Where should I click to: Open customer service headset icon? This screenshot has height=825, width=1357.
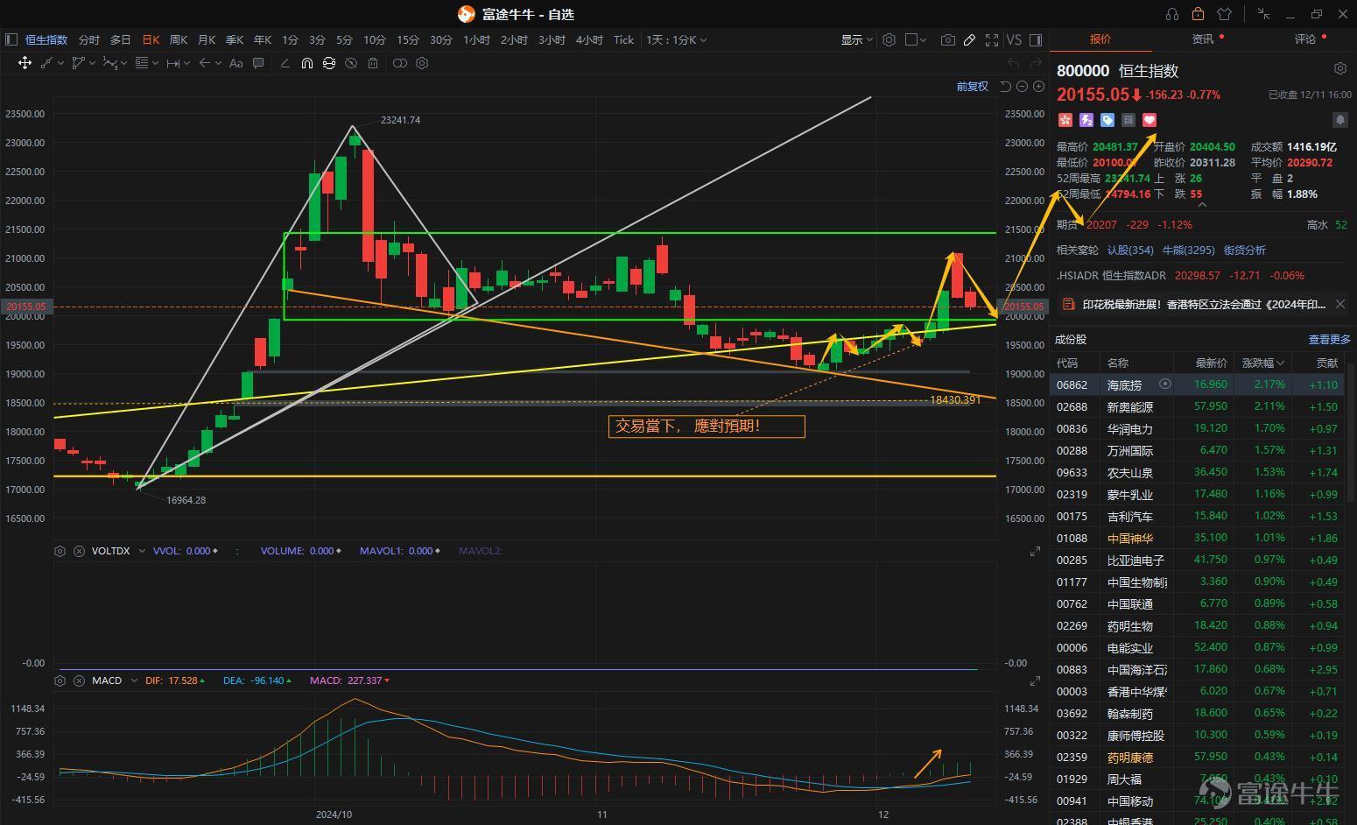click(x=1172, y=14)
